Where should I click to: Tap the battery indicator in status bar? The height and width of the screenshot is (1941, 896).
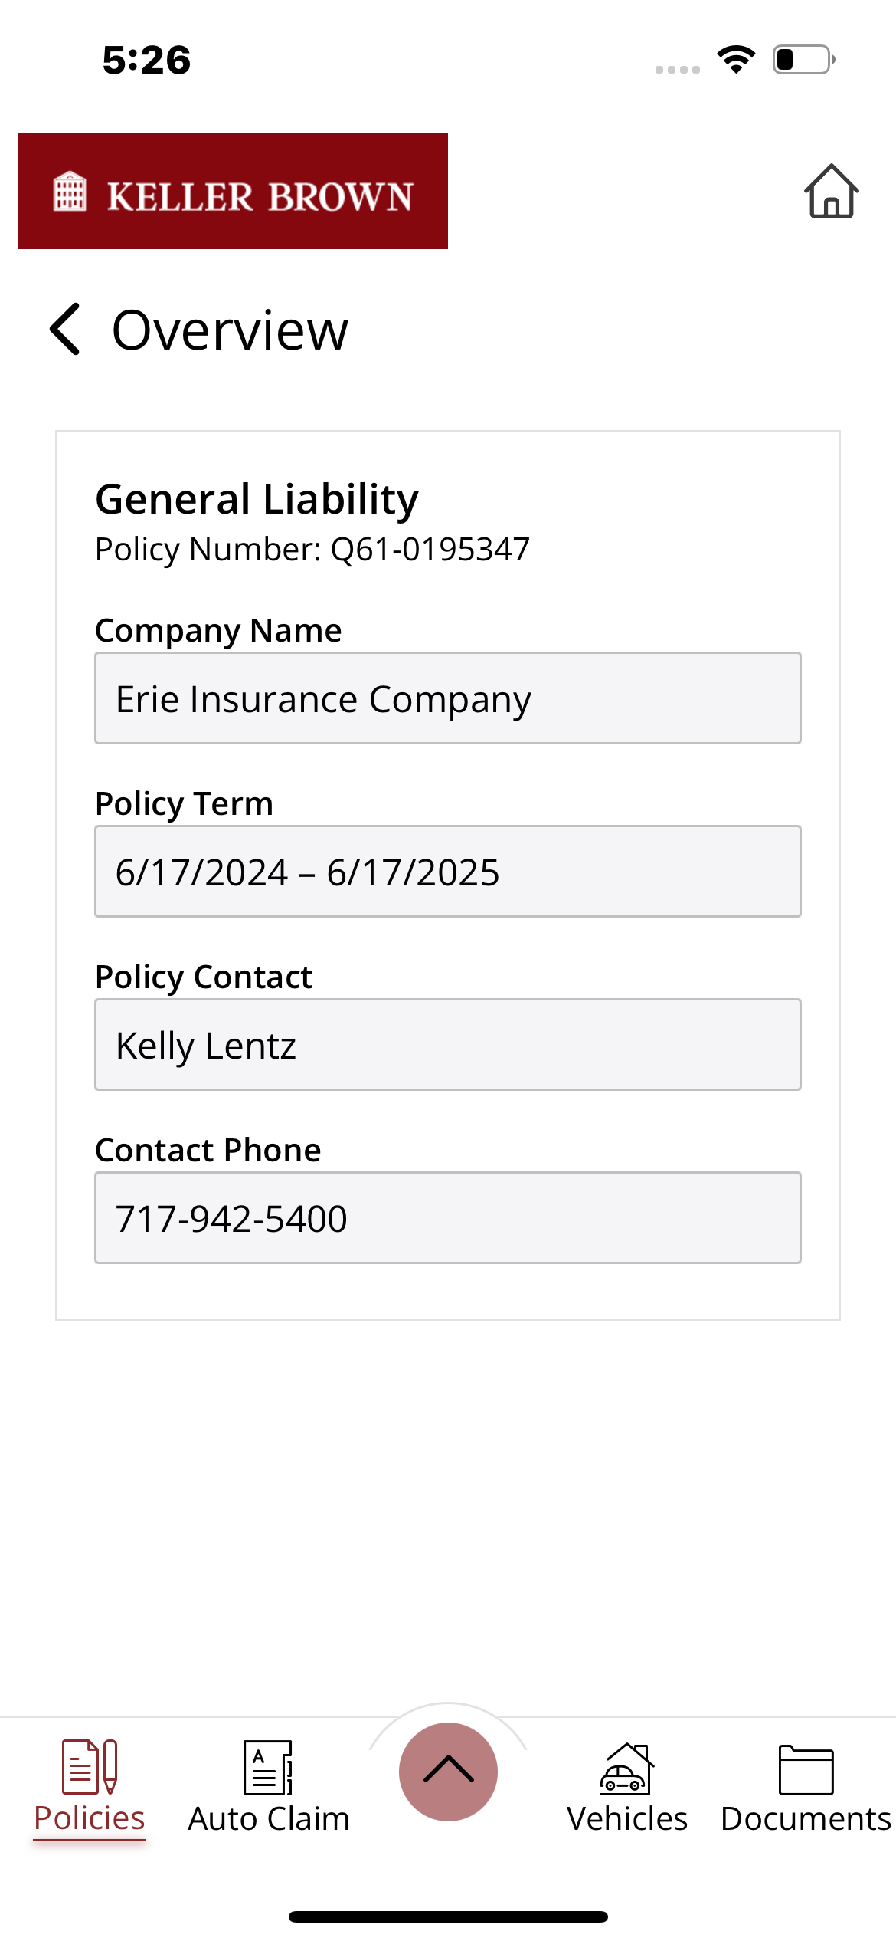(x=803, y=60)
